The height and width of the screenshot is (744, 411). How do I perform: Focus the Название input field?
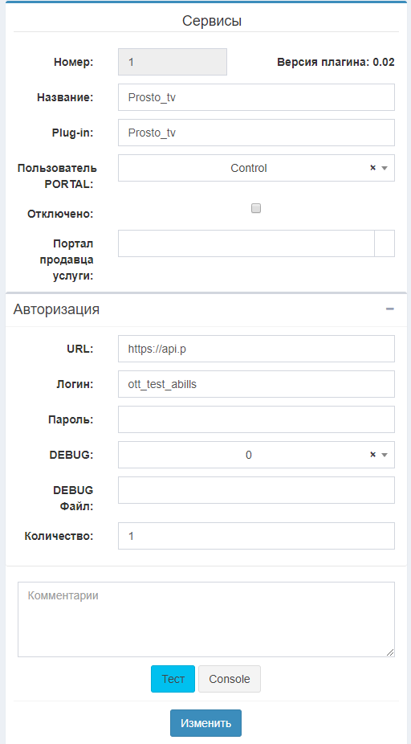256,97
